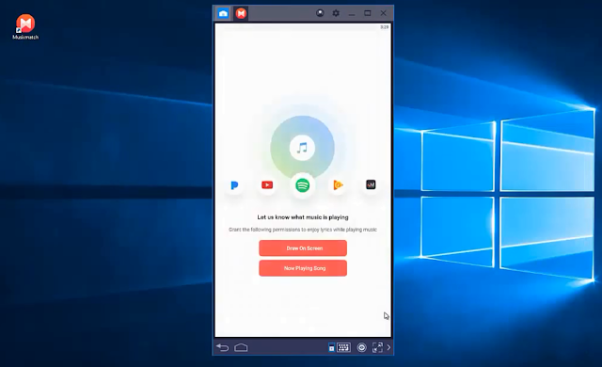Maximize the emulator window
602x367 pixels.
point(368,13)
